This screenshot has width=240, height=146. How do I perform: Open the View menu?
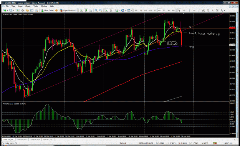pos(13,6)
